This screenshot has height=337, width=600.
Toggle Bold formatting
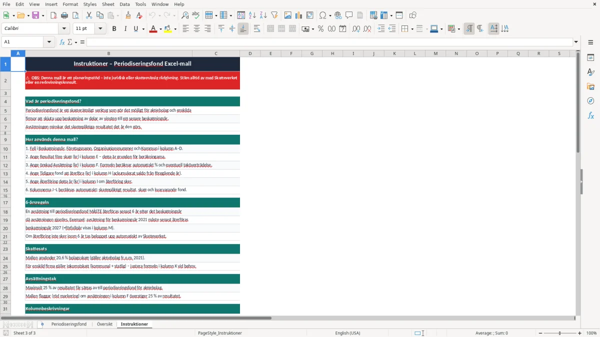click(x=114, y=29)
